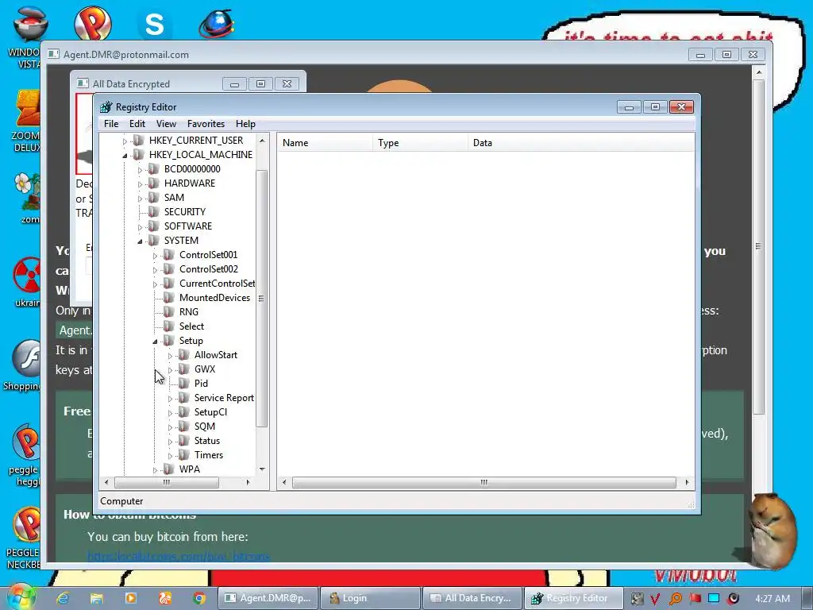Select the Setup key label
This screenshot has width=813, height=610.
click(191, 340)
